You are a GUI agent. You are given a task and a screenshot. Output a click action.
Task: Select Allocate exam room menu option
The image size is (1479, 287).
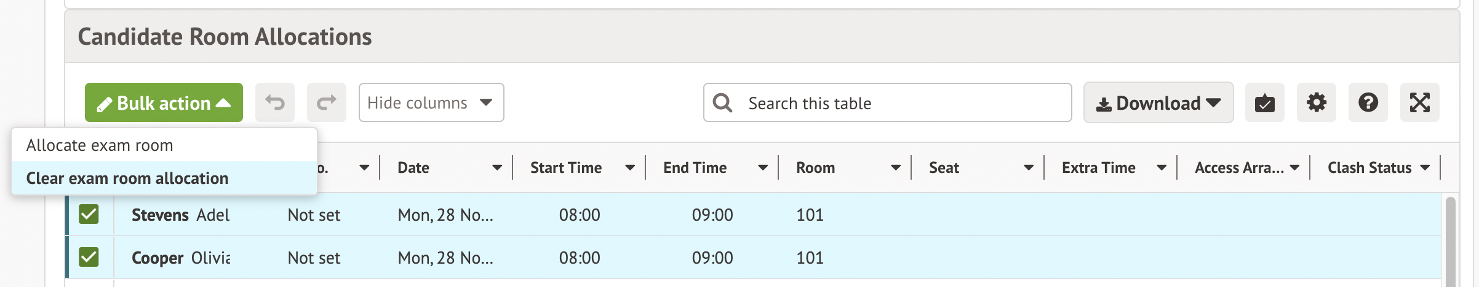point(100,145)
